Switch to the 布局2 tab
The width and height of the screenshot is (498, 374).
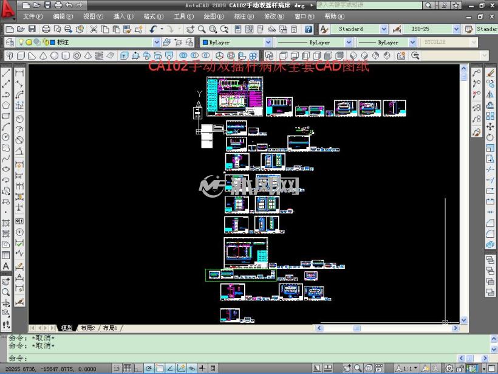pos(88,328)
